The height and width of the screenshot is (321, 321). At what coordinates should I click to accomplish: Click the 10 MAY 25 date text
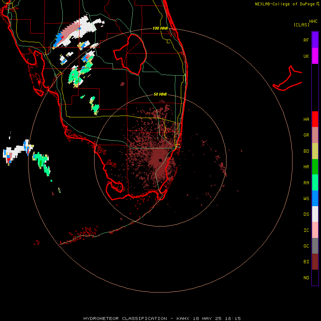207,319
